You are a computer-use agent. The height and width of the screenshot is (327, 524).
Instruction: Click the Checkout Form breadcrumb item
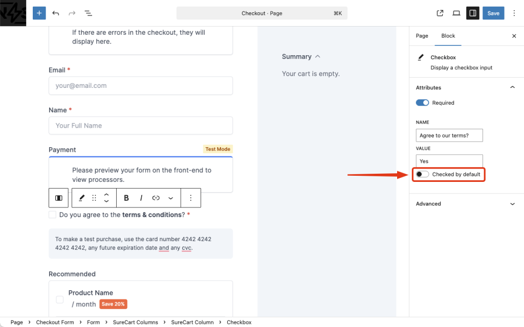[x=55, y=322]
